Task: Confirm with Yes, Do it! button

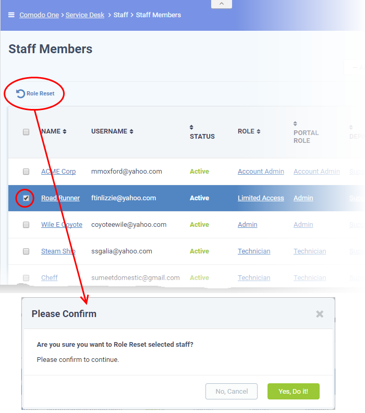Action: pyautogui.click(x=294, y=392)
